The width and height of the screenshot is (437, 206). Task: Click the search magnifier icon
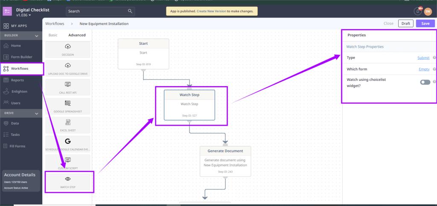tap(130, 11)
